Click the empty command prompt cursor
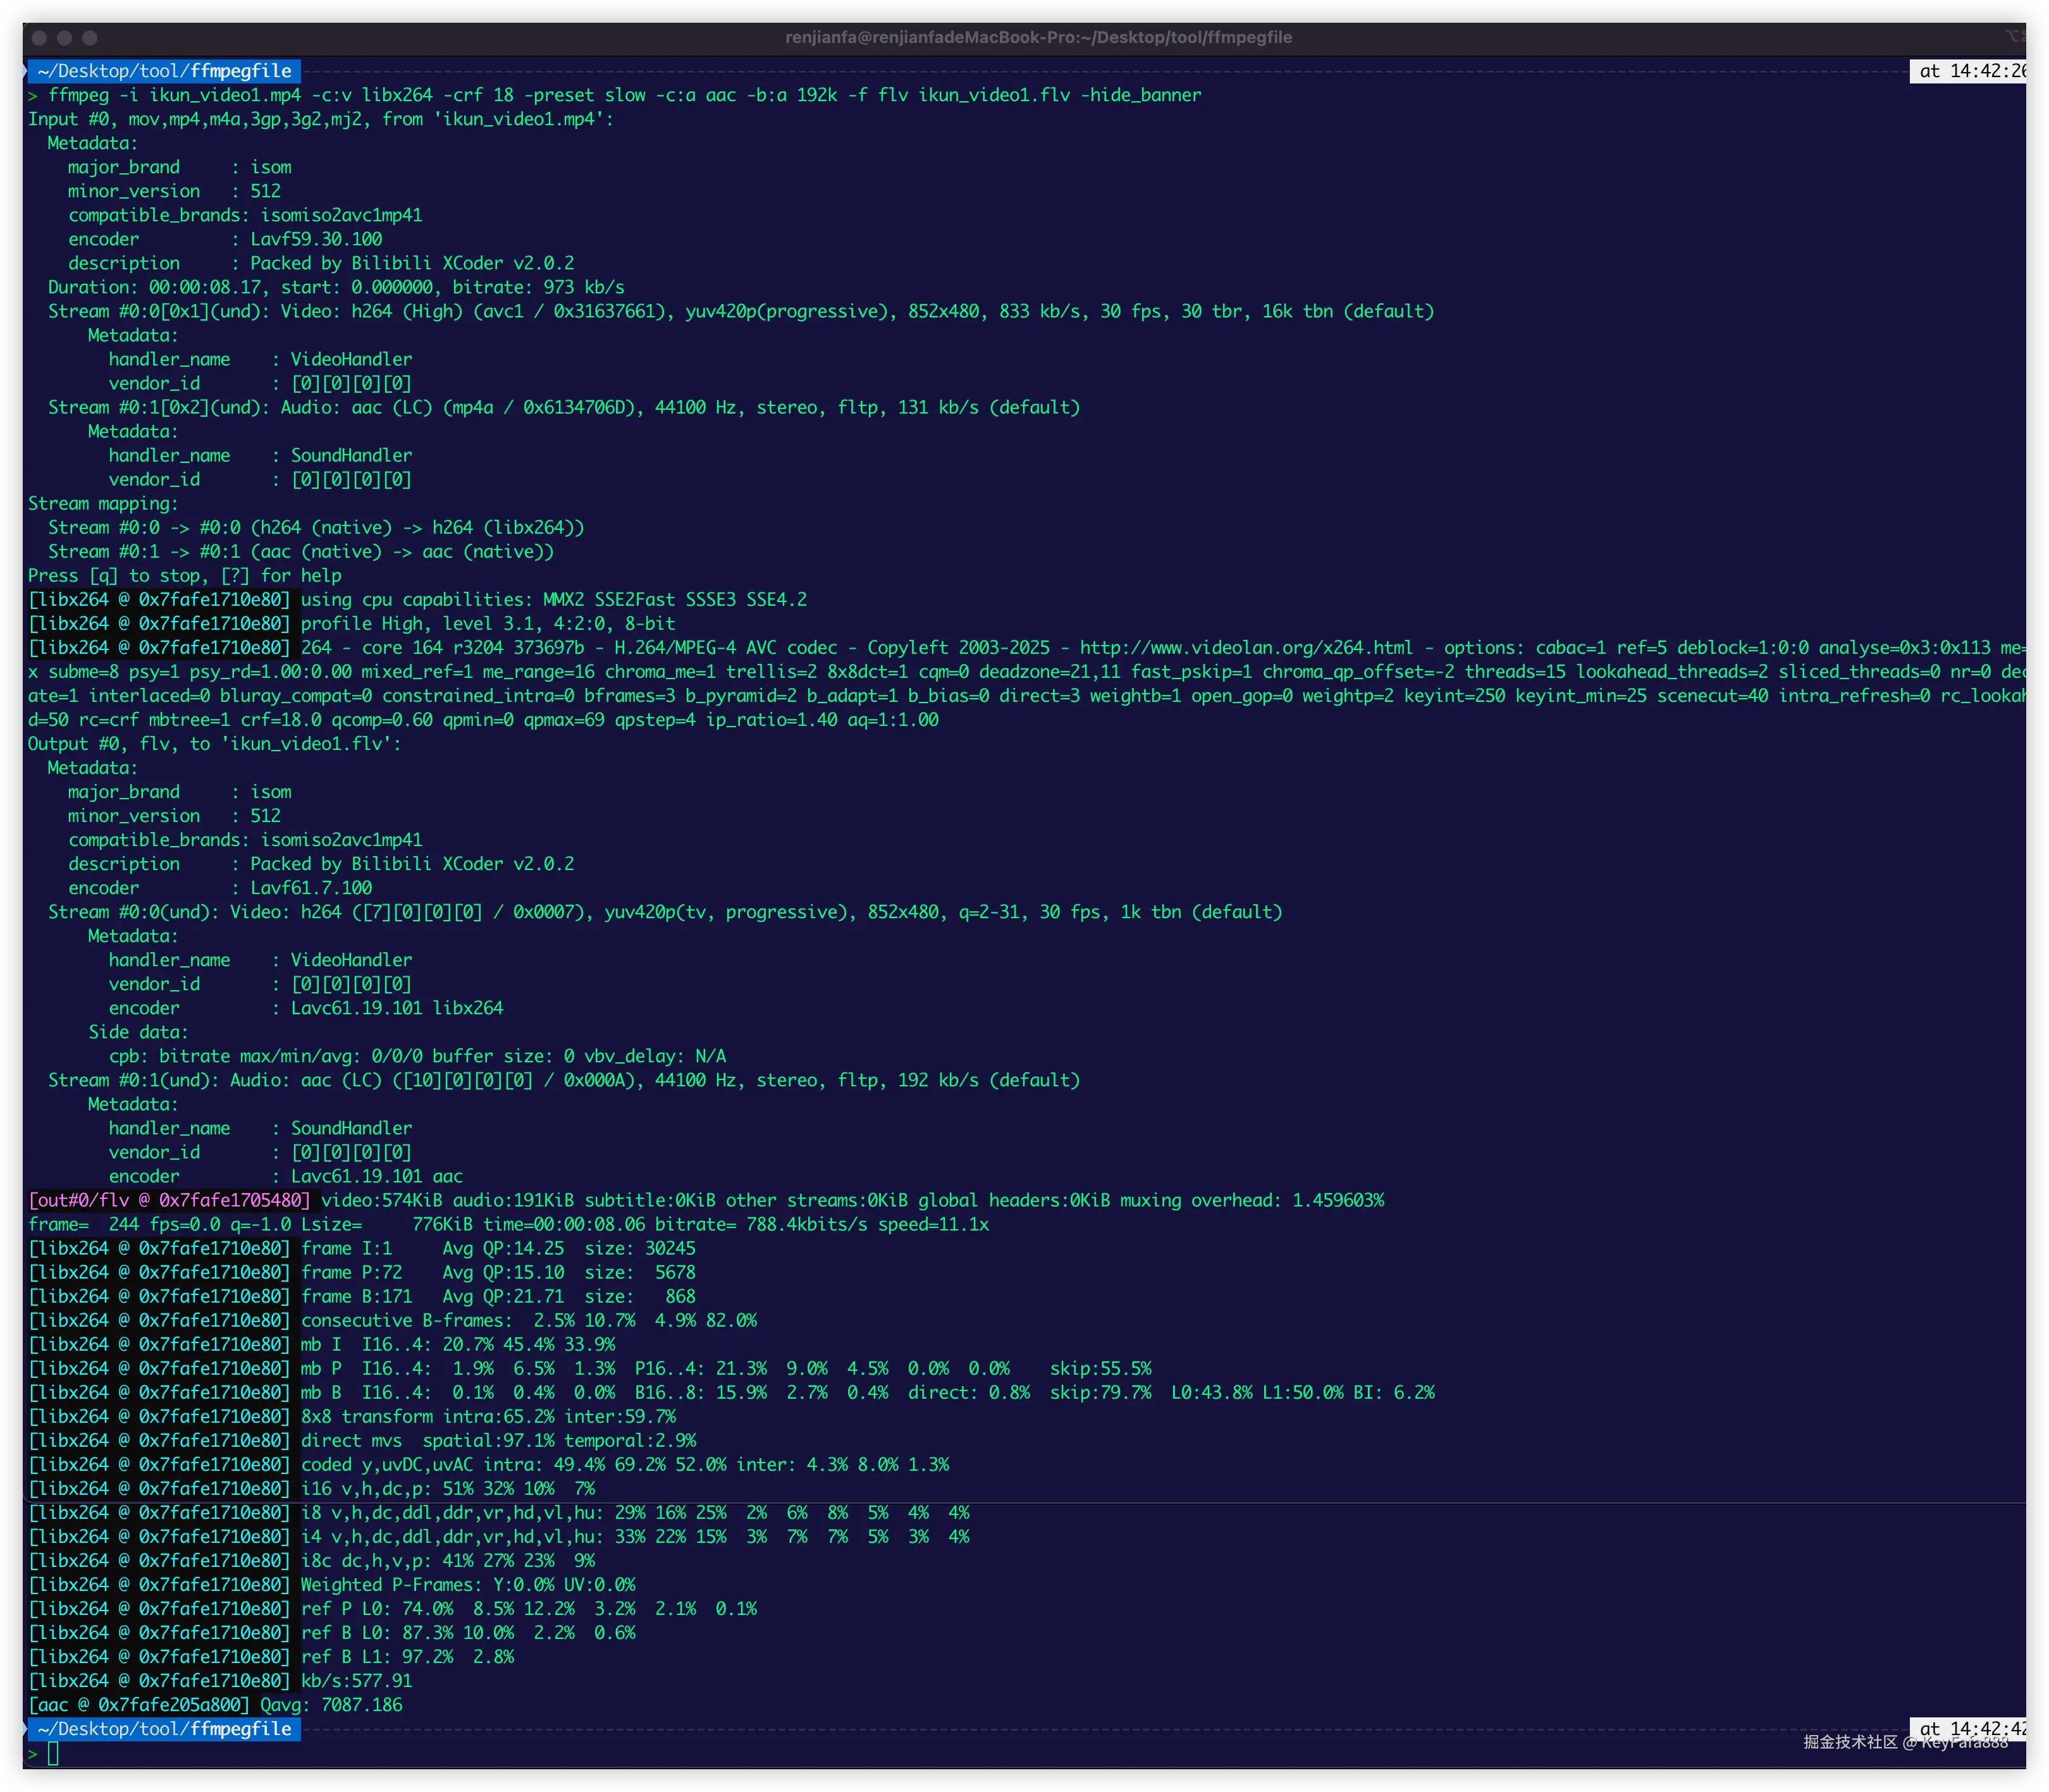2049x1792 pixels. pyautogui.click(x=53, y=1754)
